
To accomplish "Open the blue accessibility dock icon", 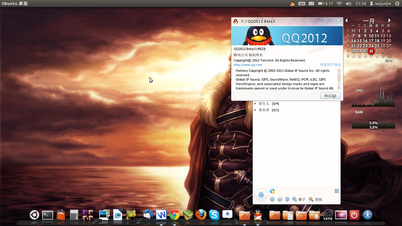I will (x=368, y=215).
